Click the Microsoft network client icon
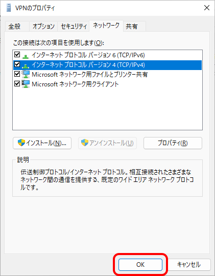This screenshot has height=276, width=215. (x=26, y=84)
